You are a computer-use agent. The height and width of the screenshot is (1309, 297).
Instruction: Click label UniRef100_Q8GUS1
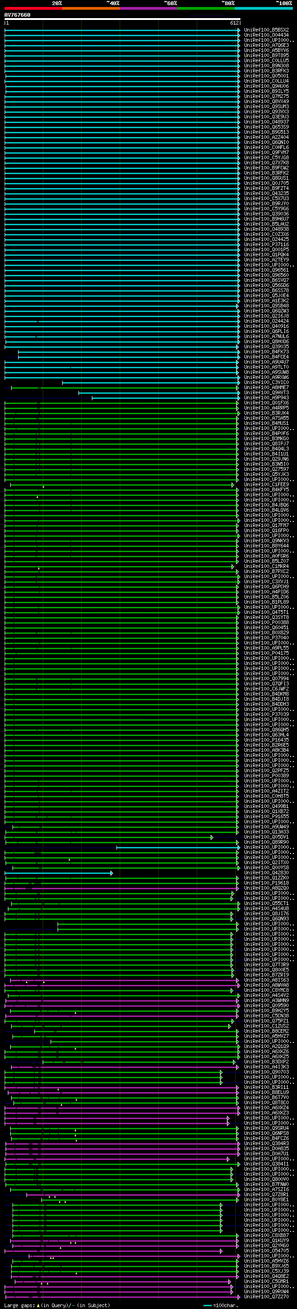(266, 178)
